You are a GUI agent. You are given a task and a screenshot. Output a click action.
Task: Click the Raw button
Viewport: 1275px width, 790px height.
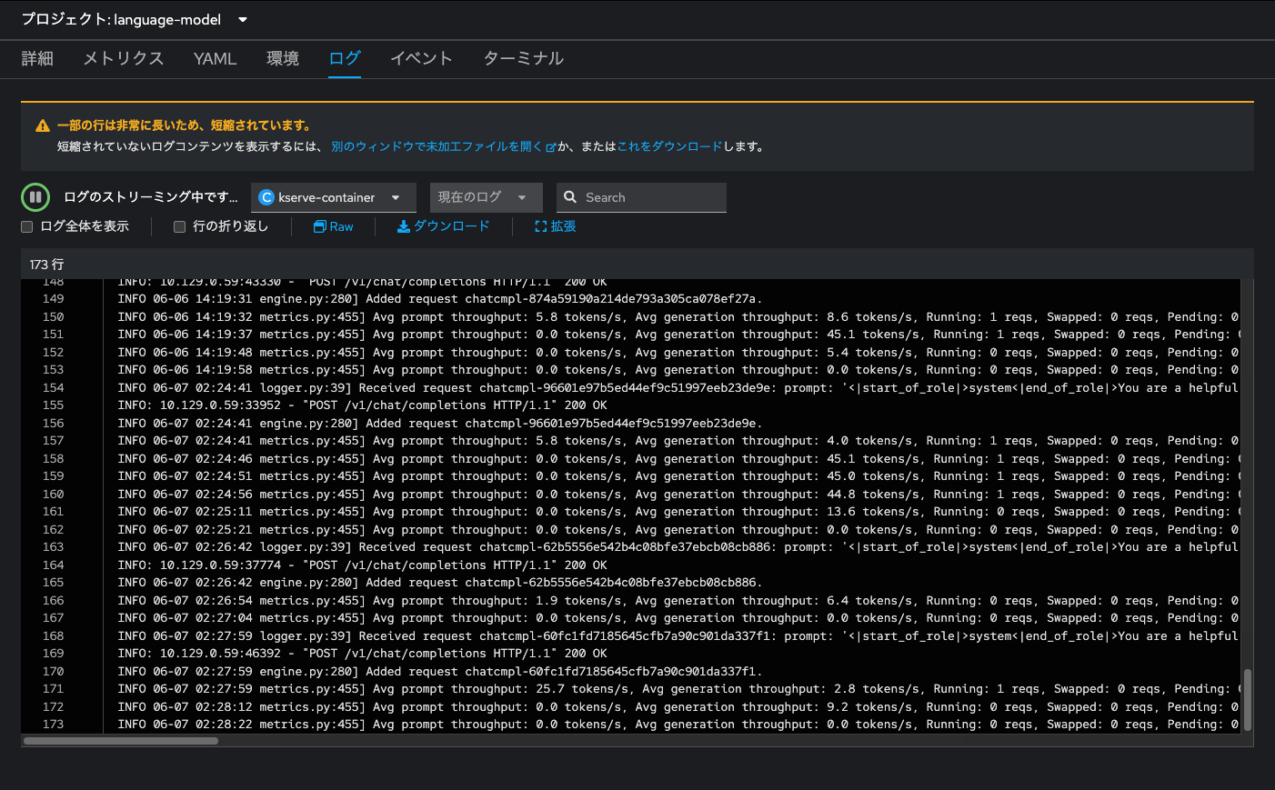click(x=333, y=226)
